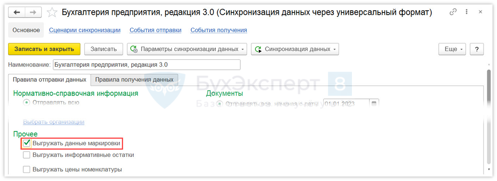The image size is (497, 181).
Task: Select radio Отправлять все, начиная с даты
Action: click(220, 104)
